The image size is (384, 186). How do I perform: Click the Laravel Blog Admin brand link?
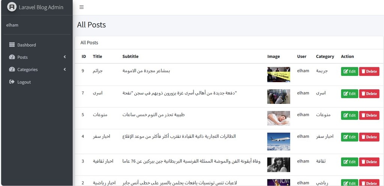click(37, 7)
